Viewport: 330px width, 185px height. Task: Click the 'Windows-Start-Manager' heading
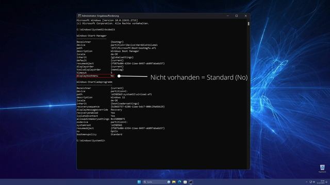pyautogui.click(x=92, y=35)
